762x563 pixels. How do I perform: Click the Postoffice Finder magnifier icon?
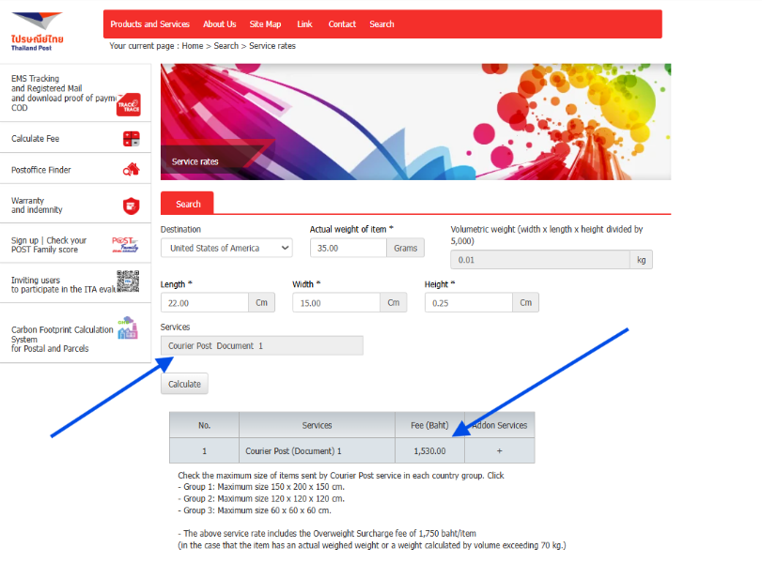click(131, 170)
